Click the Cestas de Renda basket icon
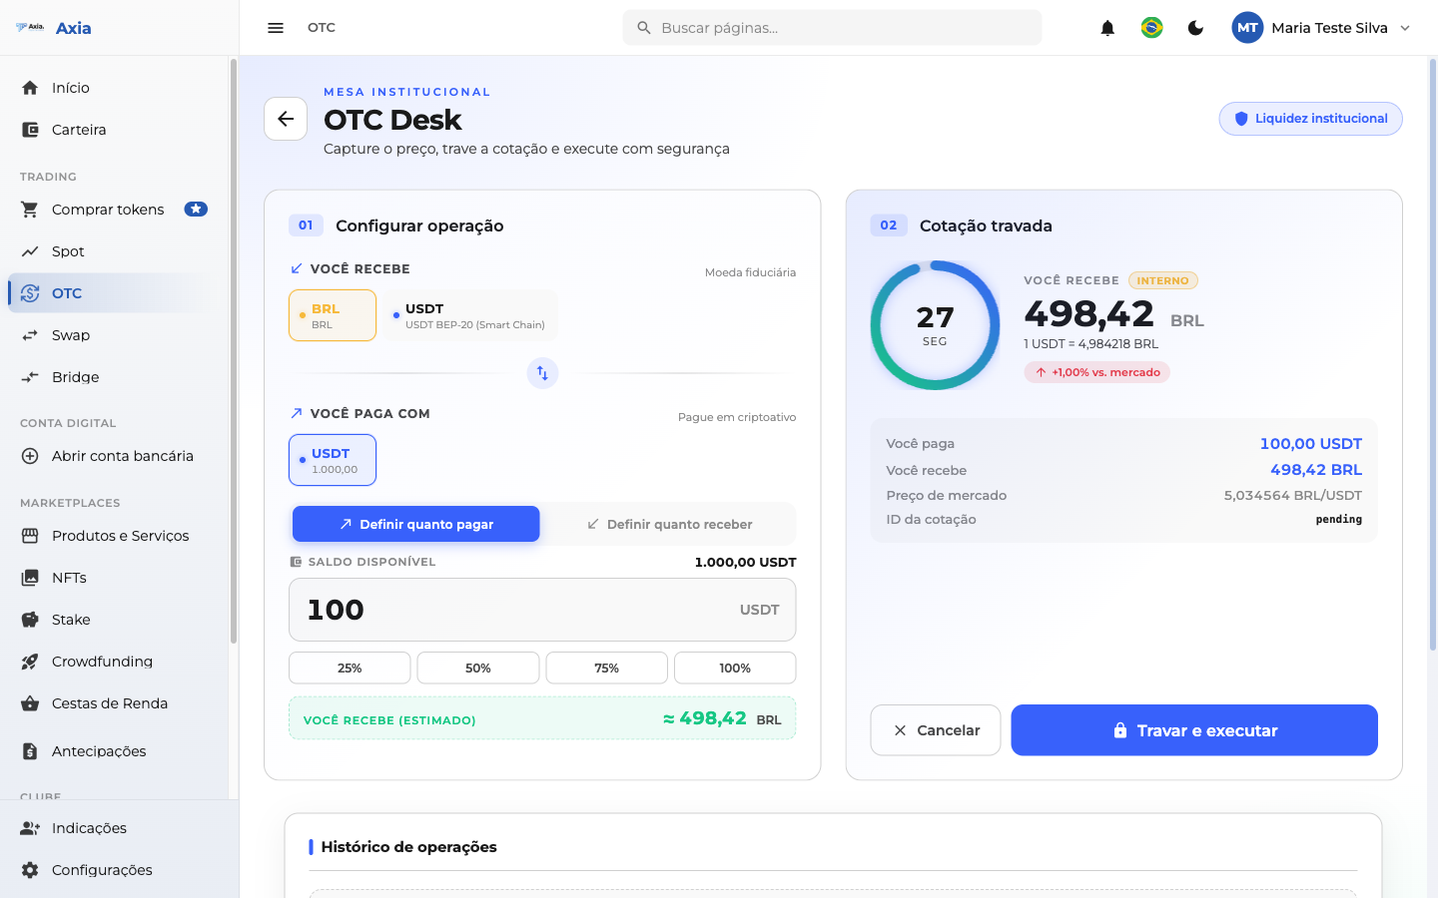Screen dimensions: 1438x898 [x=30, y=703]
